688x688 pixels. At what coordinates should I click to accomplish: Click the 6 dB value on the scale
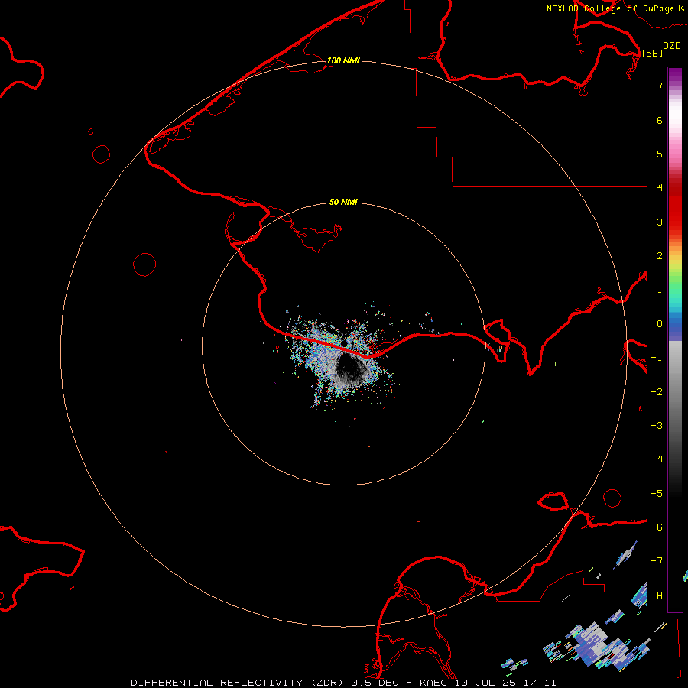(660, 120)
